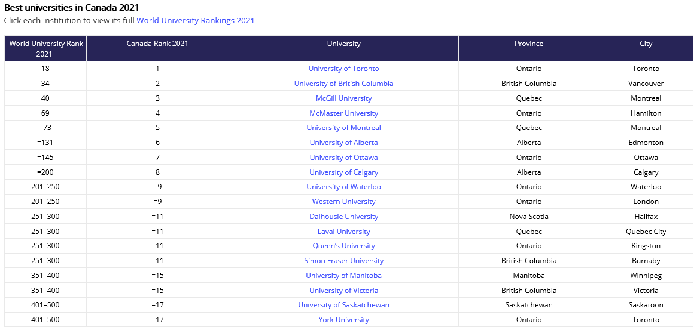This screenshot has height=327, width=700.
Task: Select the world rank cell 18
Action: [x=45, y=69]
